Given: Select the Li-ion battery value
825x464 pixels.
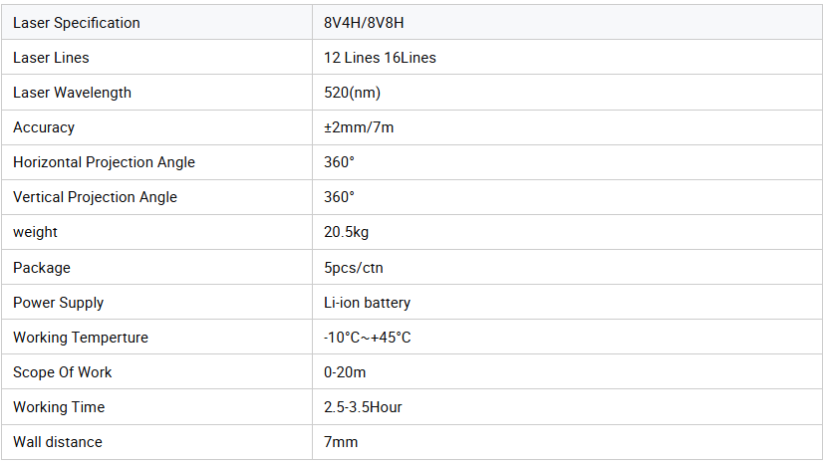Looking at the screenshot, I should pos(368,303).
